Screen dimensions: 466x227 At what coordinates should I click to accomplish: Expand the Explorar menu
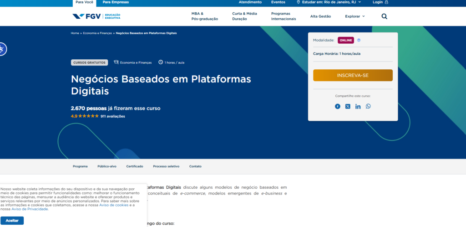(x=355, y=16)
